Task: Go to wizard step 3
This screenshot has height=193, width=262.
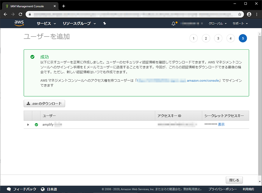Action: (218, 38)
